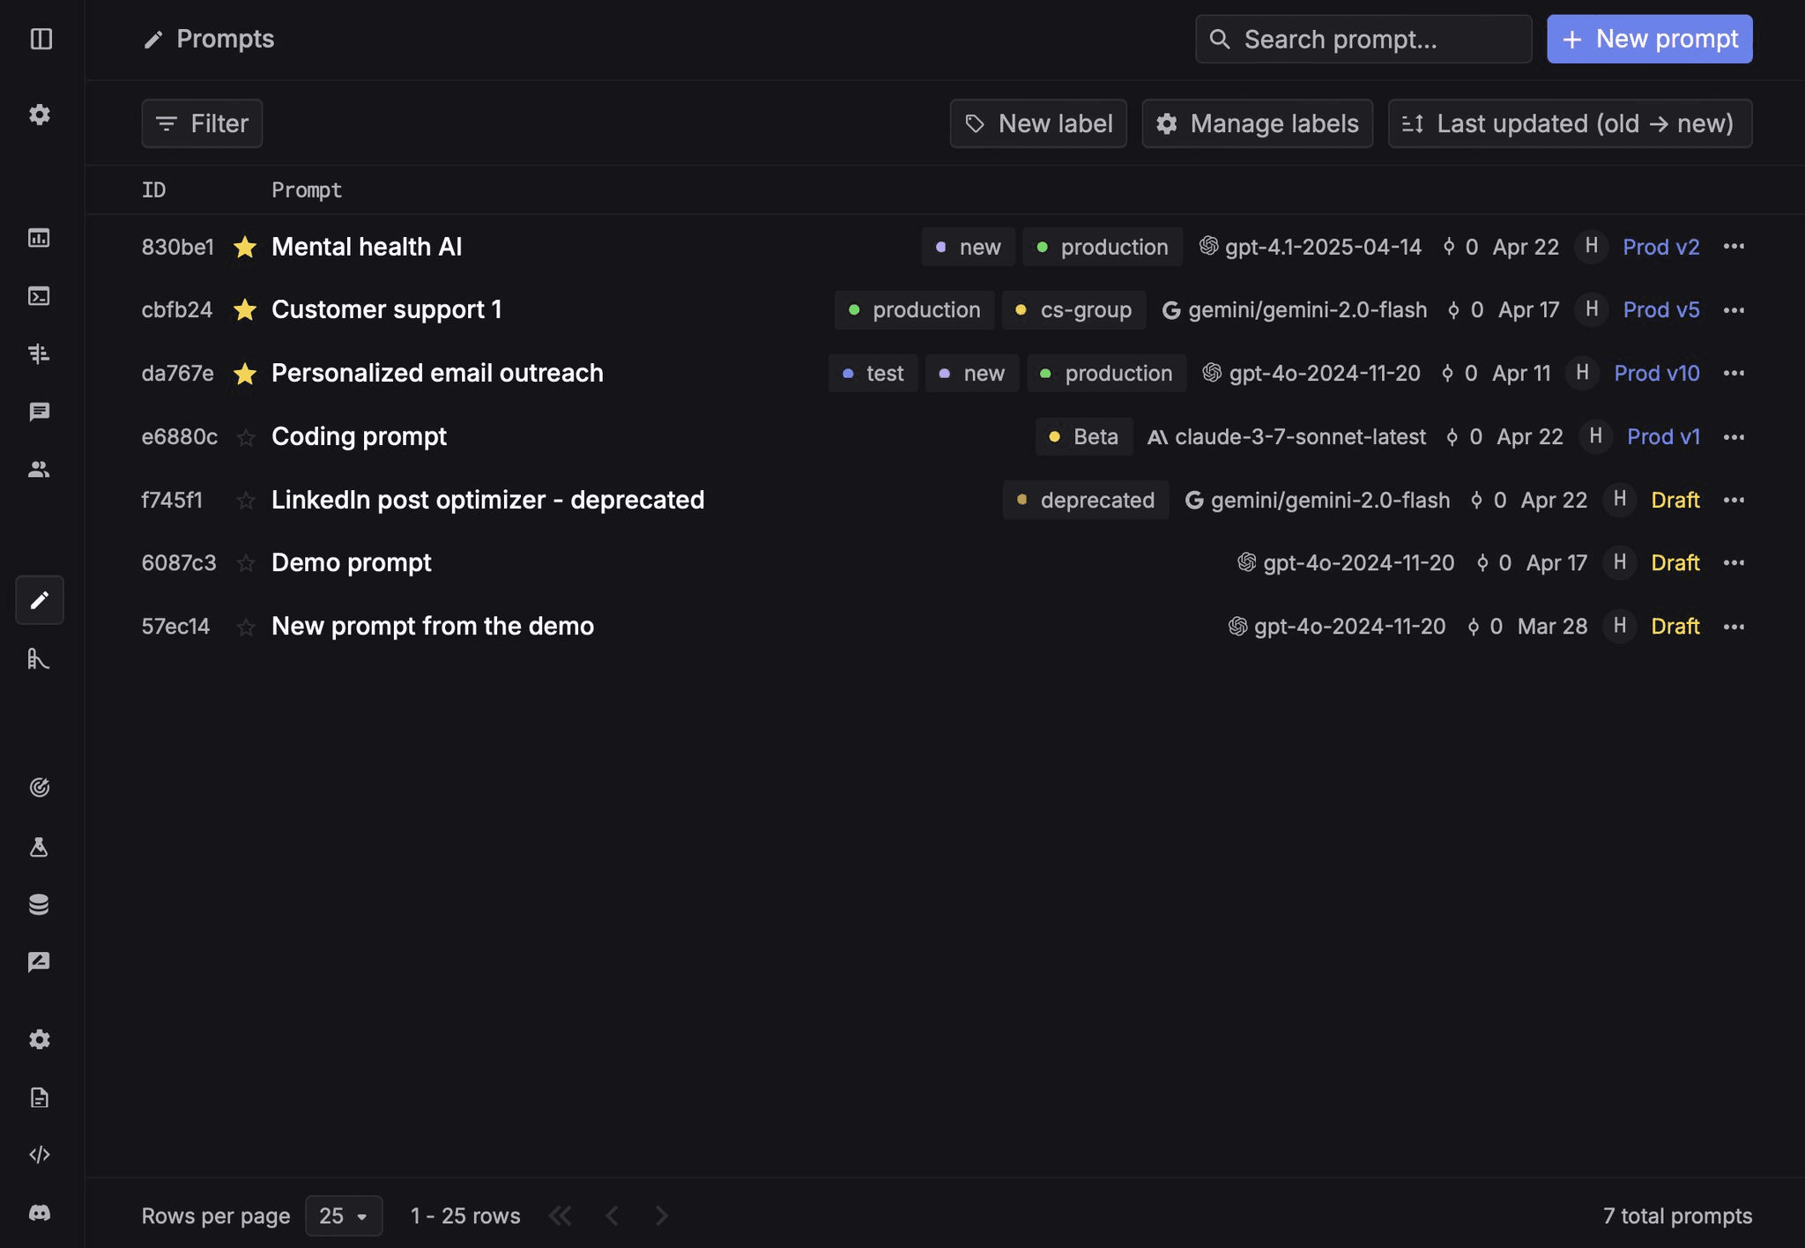Star the Coding prompt row
Viewport: 1805px width, 1248px height.
246,438
